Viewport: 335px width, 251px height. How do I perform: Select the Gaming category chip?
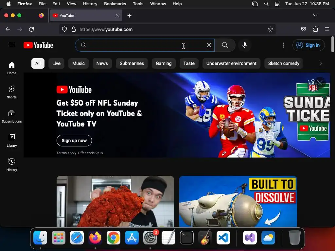click(164, 63)
